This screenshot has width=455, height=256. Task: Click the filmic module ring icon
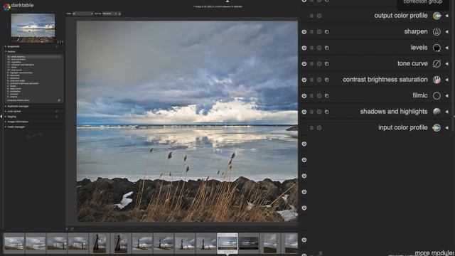tap(437, 95)
